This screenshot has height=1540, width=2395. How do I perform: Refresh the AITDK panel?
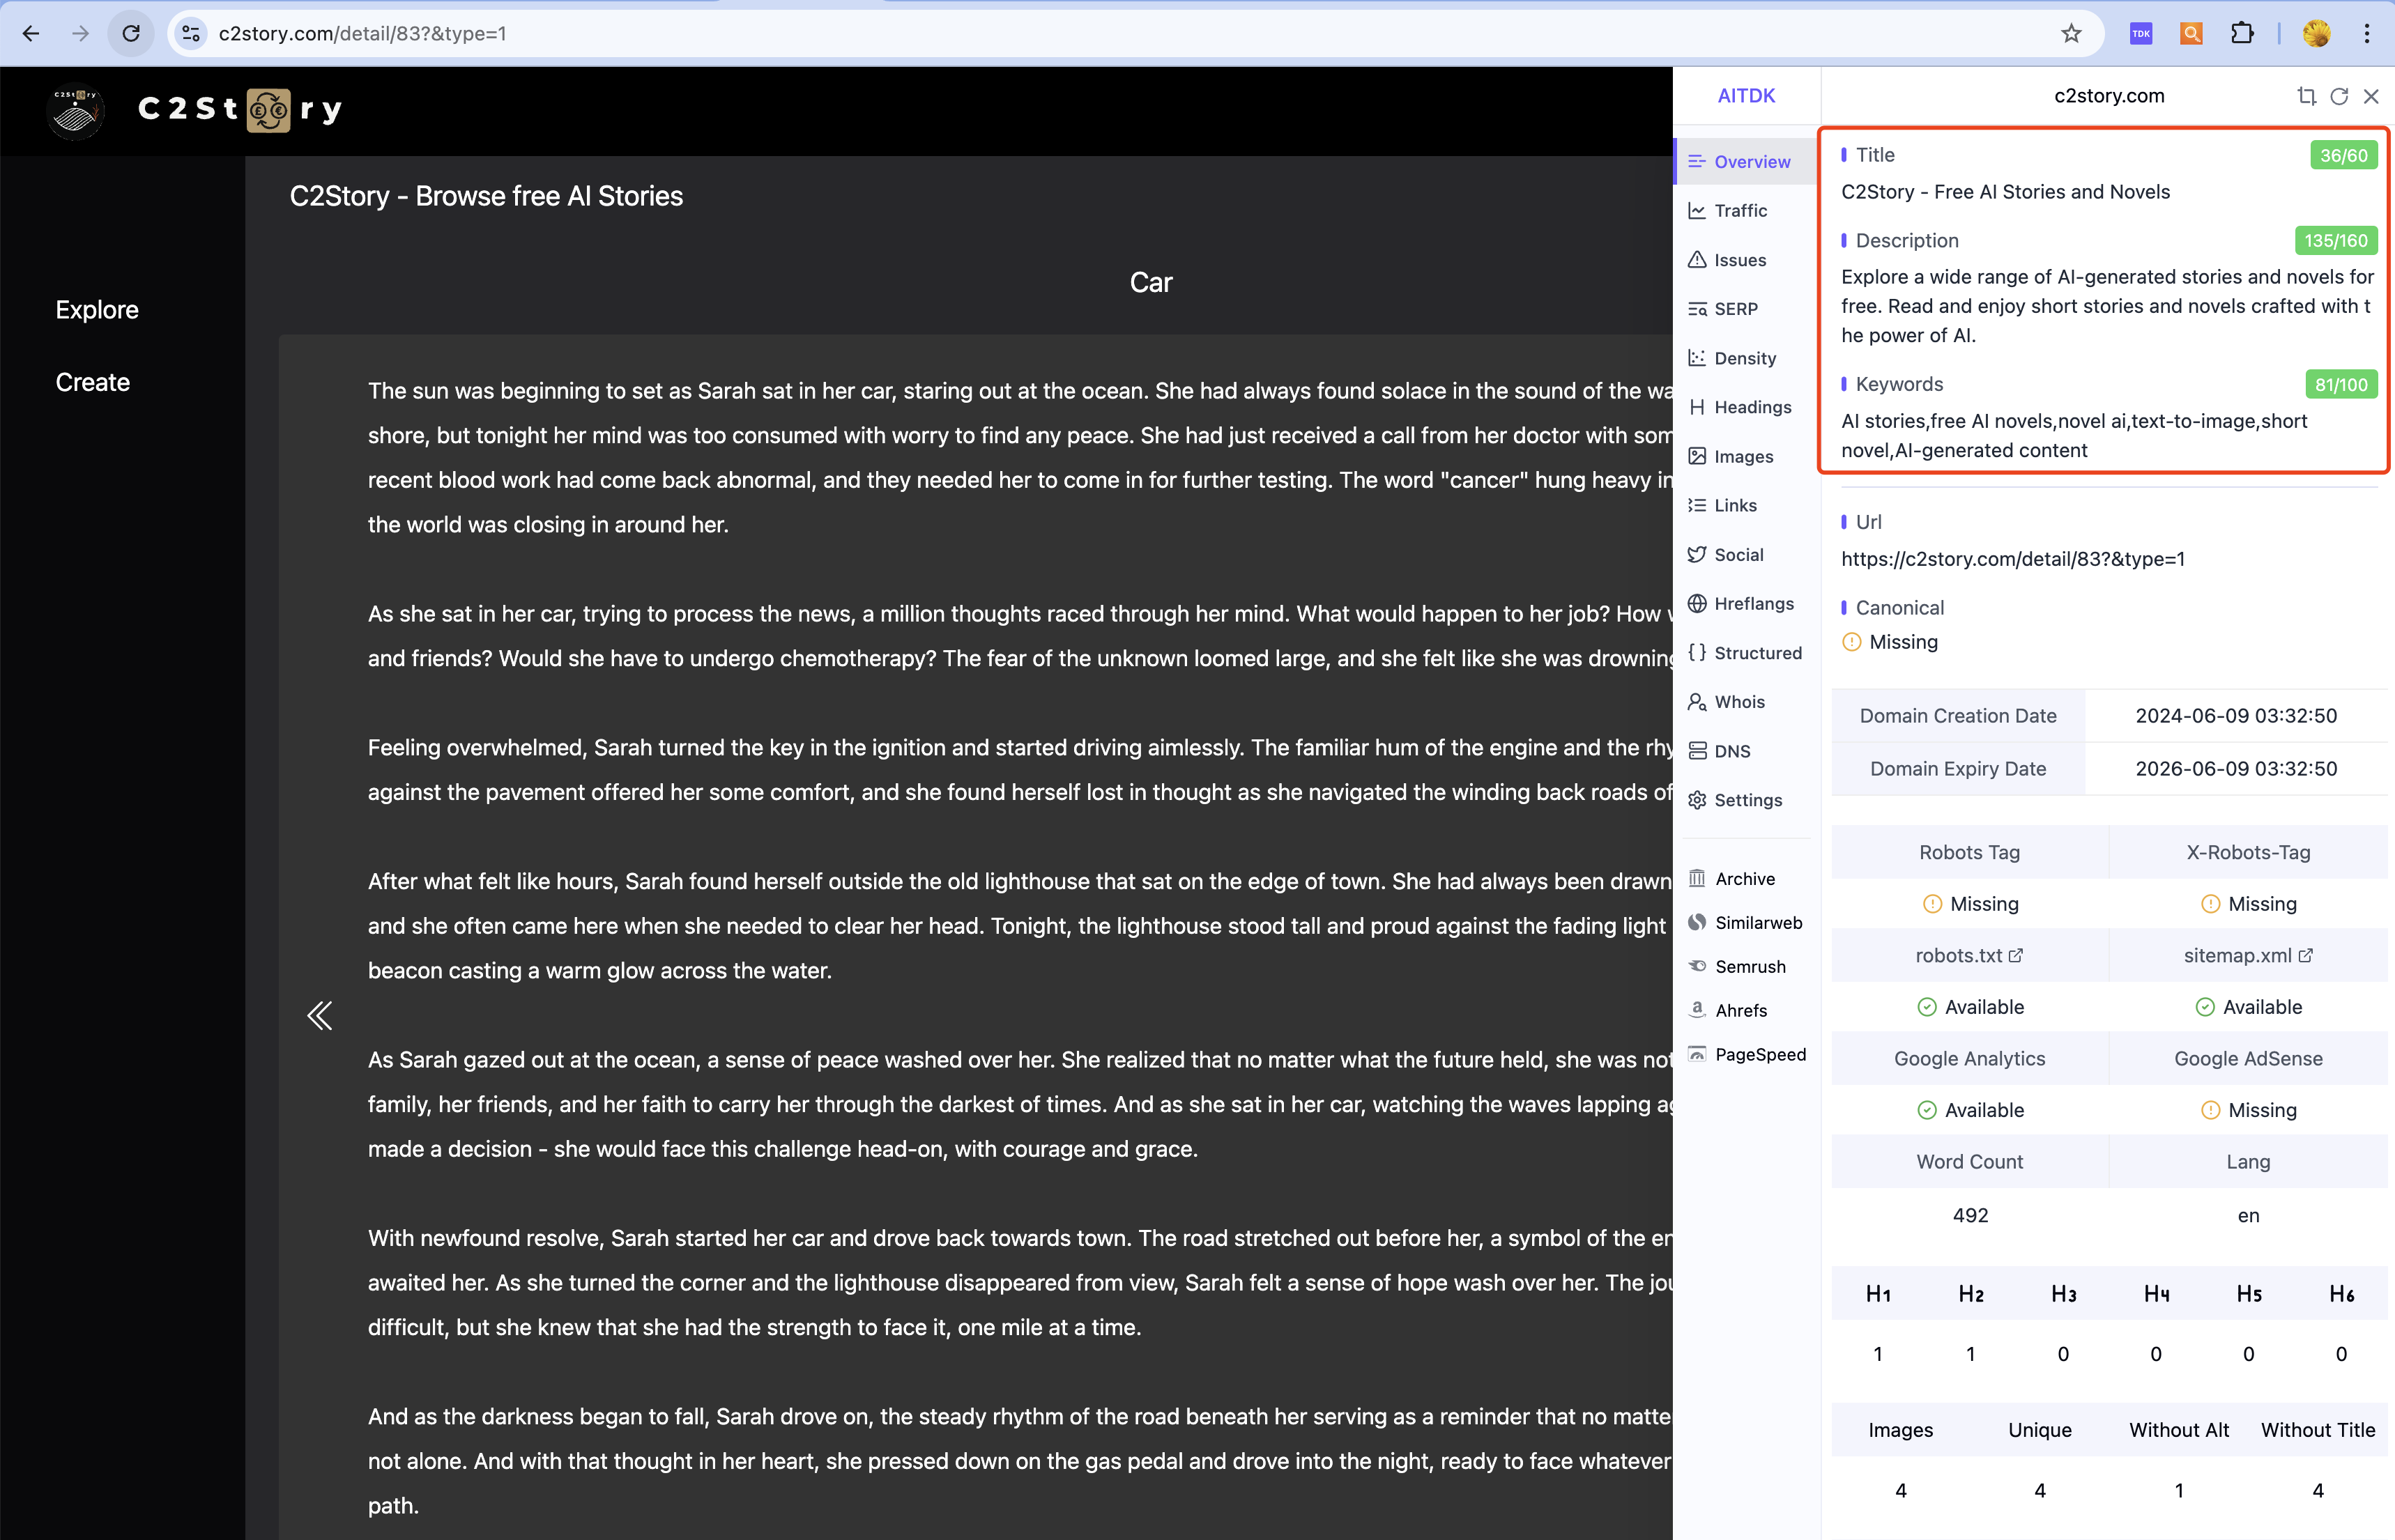2339,96
